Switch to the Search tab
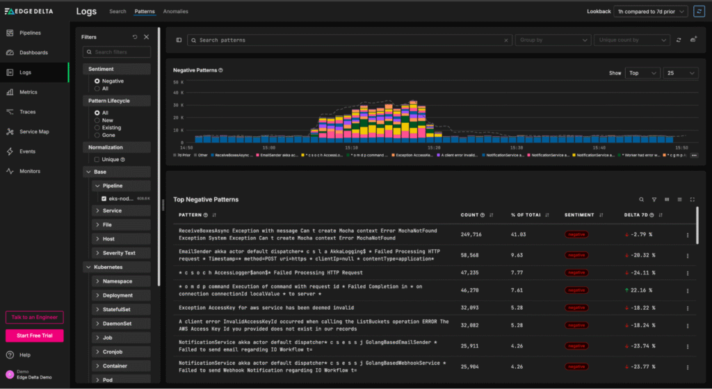 pyautogui.click(x=118, y=12)
